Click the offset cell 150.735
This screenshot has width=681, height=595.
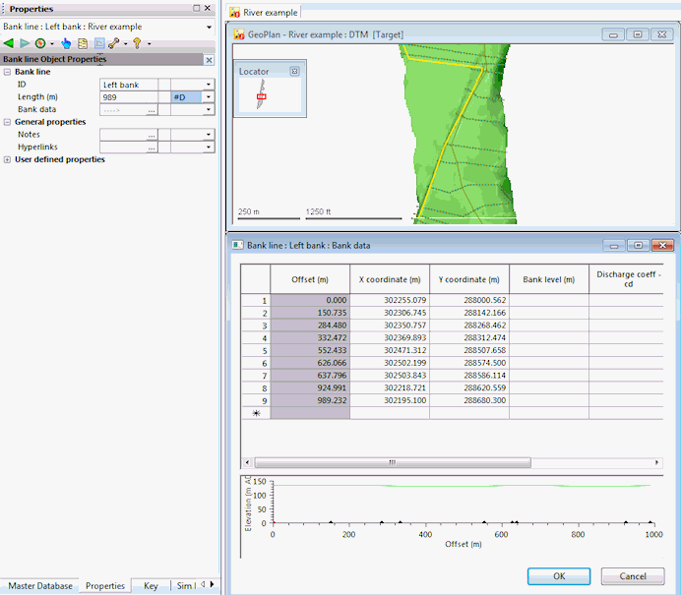[x=310, y=313]
